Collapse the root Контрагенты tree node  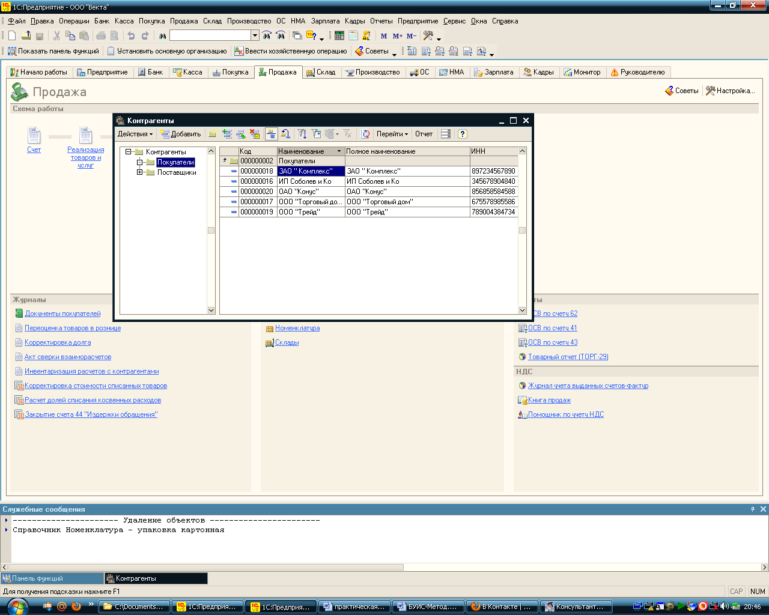pos(128,152)
